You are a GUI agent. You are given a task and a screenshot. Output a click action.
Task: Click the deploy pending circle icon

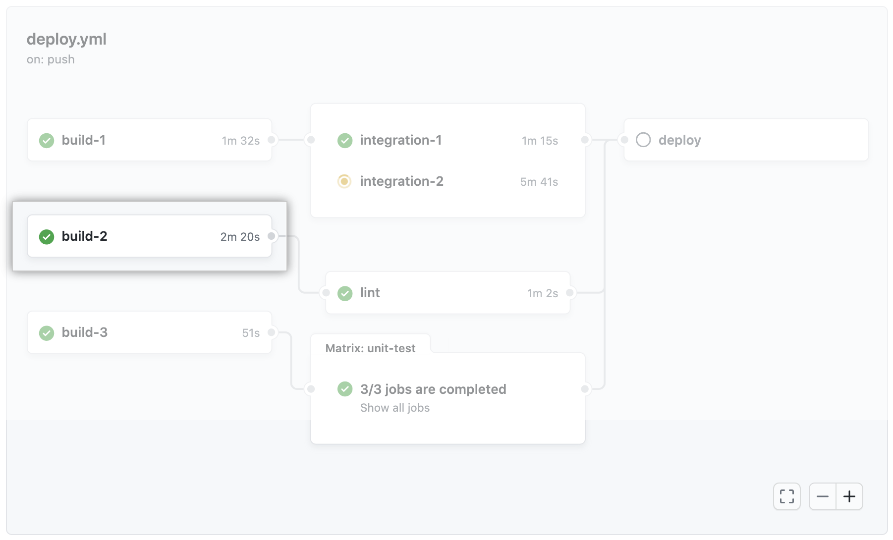point(643,140)
